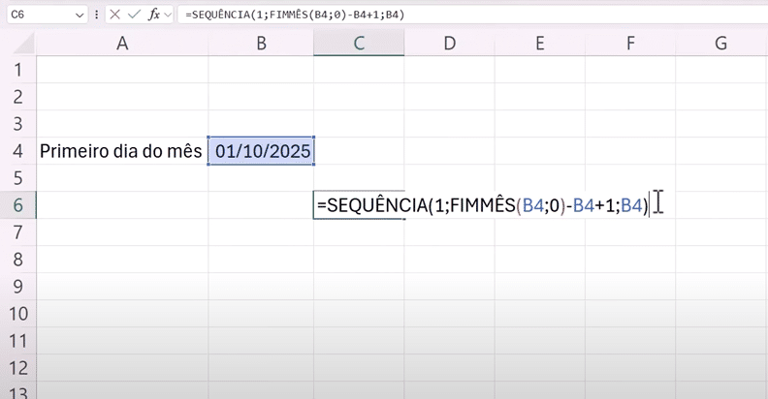Select column C header

(359, 44)
